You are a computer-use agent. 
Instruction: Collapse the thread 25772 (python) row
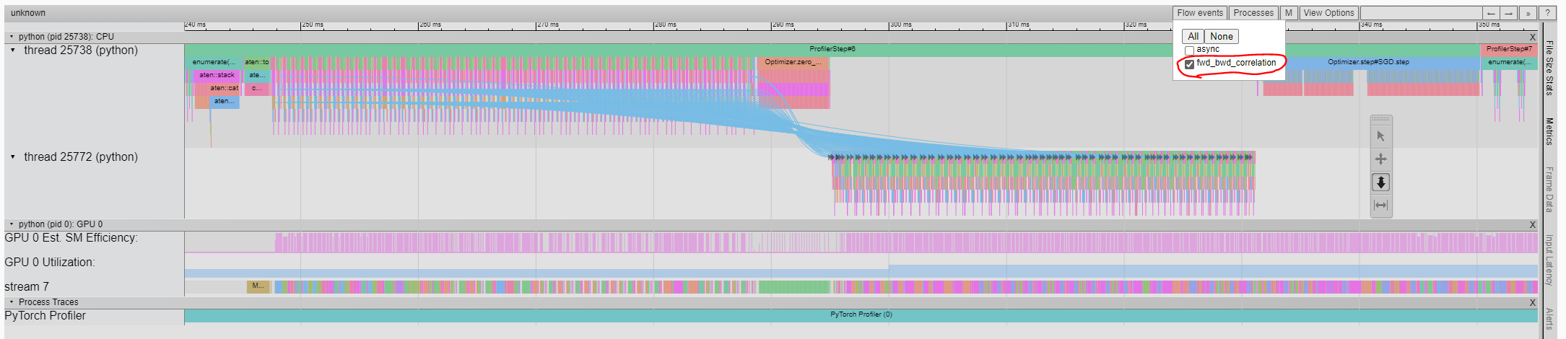[x=13, y=157]
